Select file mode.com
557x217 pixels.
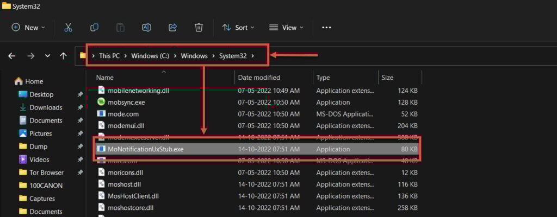[123, 114]
